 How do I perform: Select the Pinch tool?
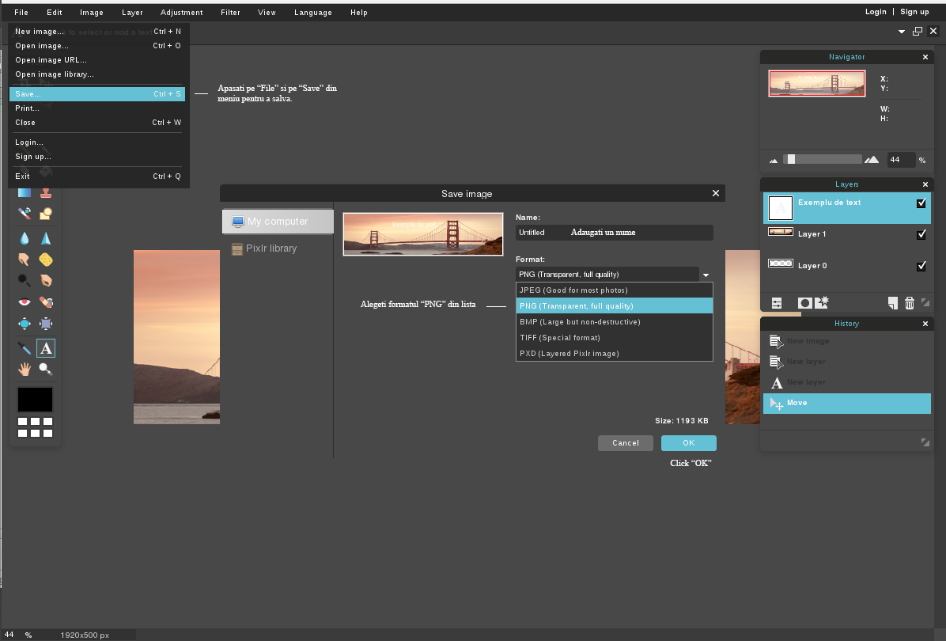click(46, 324)
